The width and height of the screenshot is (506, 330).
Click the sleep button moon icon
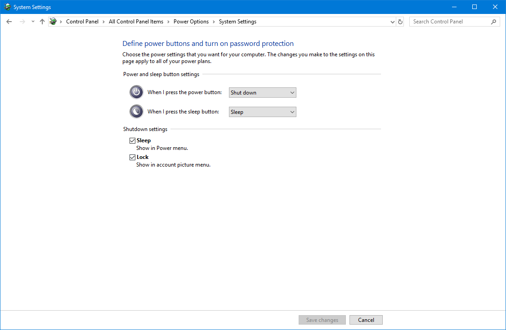pos(136,111)
